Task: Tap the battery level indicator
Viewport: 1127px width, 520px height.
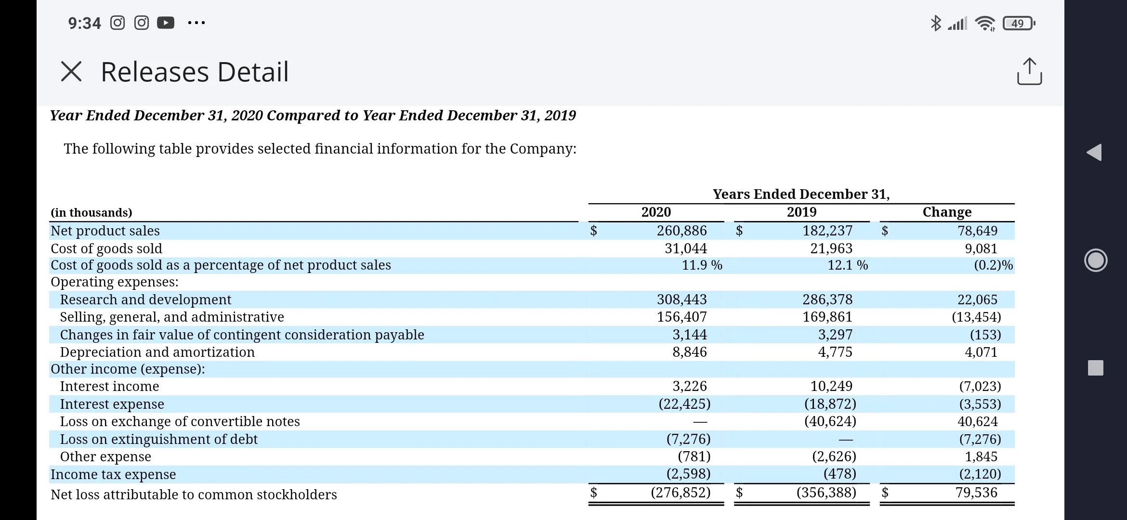Action: point(1019,23)
